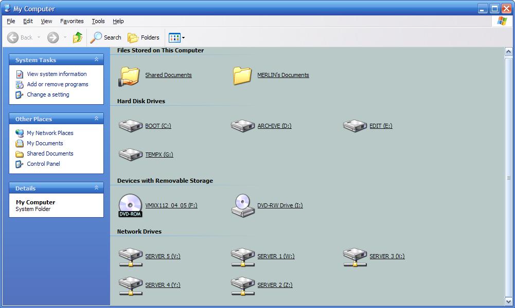
Task: Click the vertical scrollbar down arrow
Action: (508, 301)
